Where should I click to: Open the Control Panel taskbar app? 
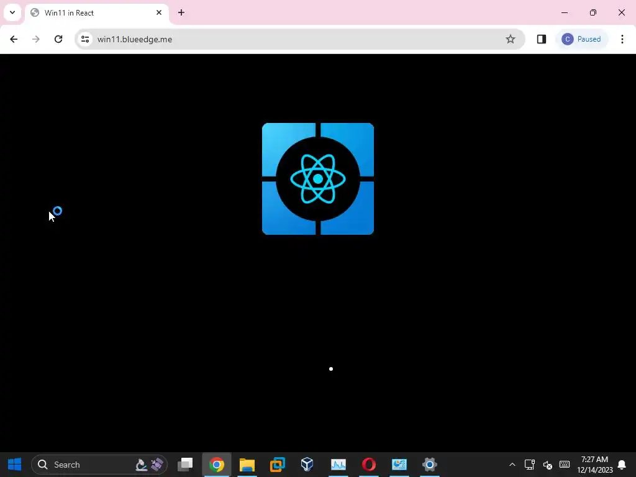(x=399, y=465)
